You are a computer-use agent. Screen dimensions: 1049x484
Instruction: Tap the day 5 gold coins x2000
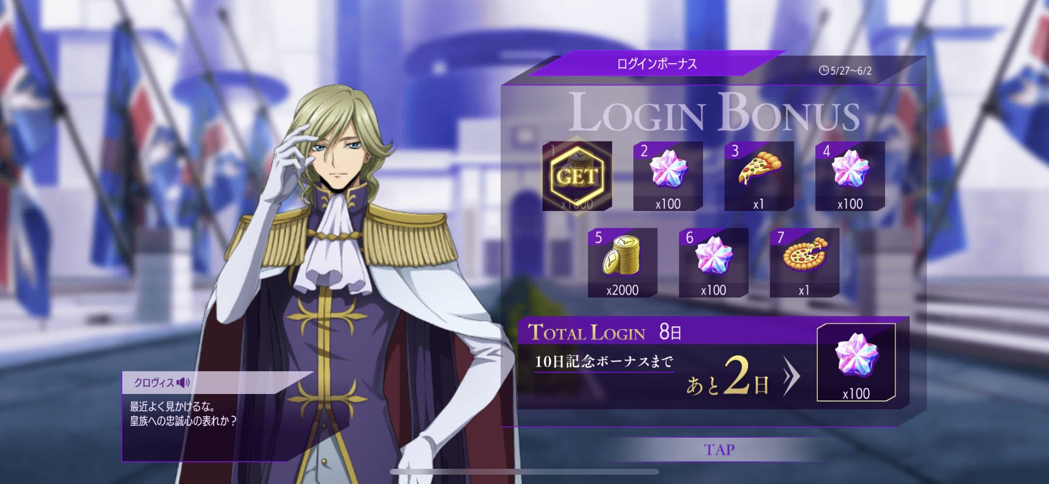(x=622, y=262)
